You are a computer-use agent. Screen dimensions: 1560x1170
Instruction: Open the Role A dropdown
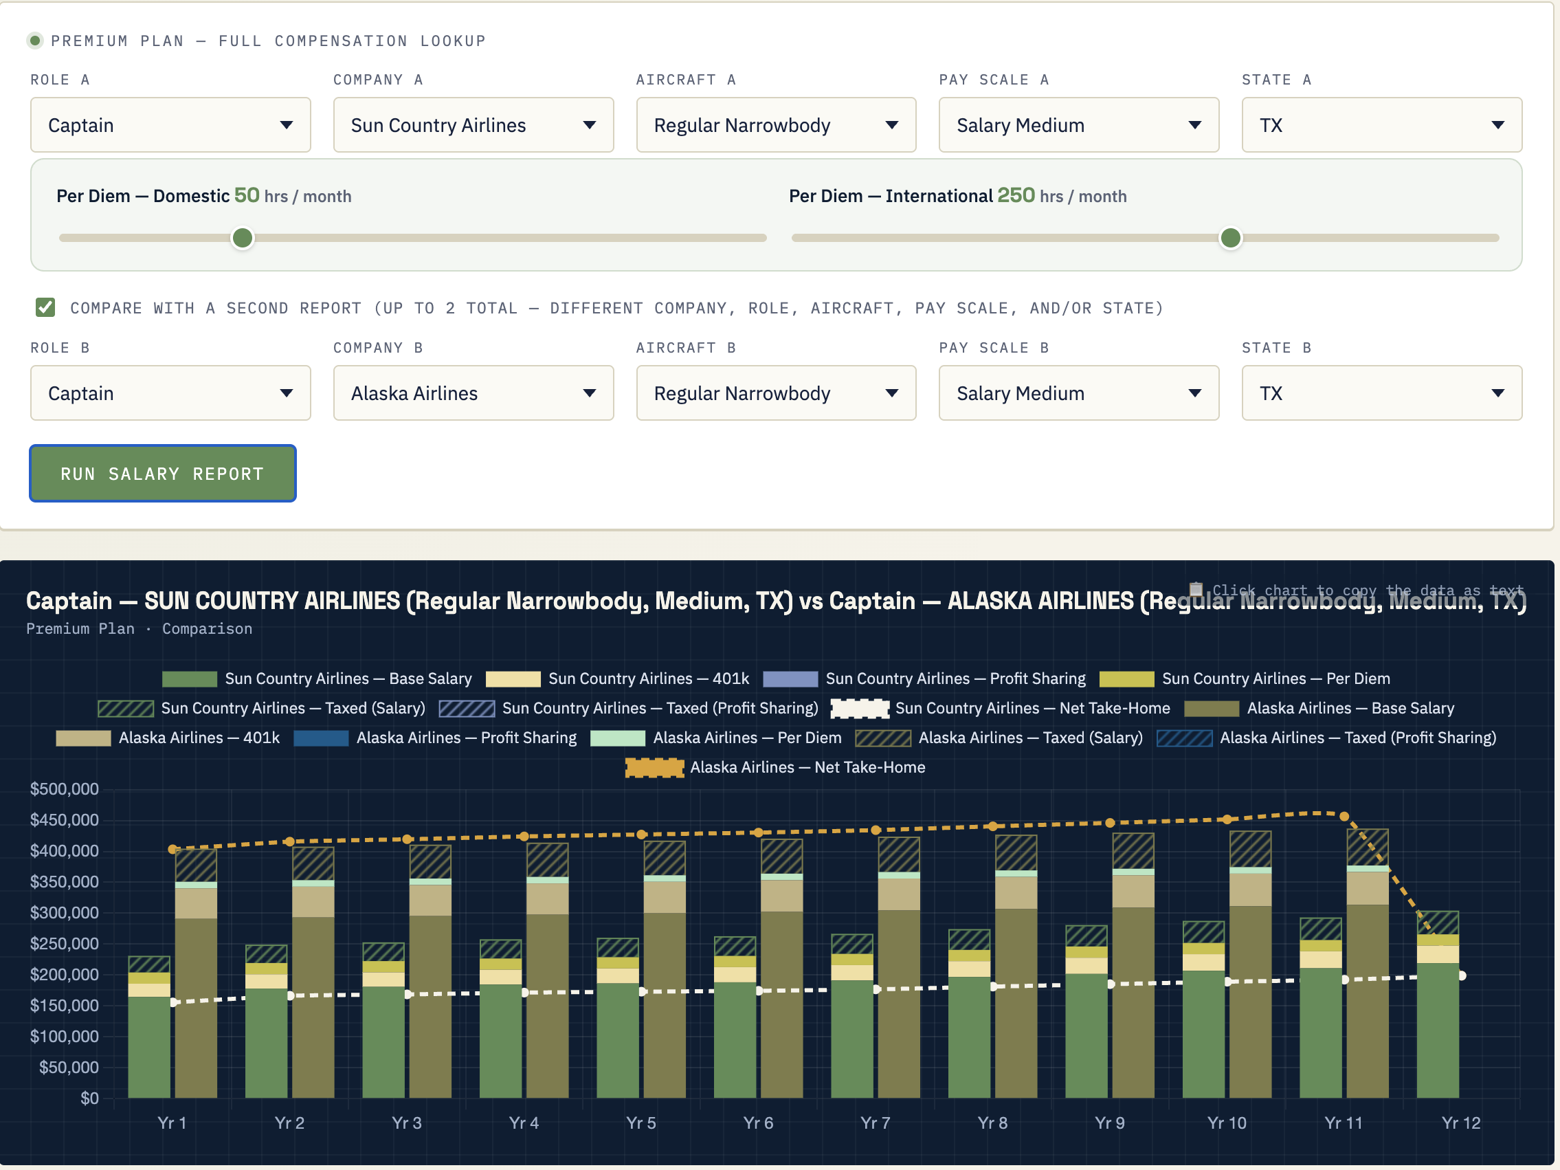pyautogui.click(x=170, y=125)
